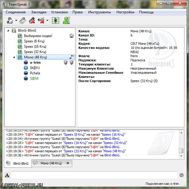Click the TeamSpeak 3 title bar icon
Screen dimensions: 189x189
(x=5, y=4)
